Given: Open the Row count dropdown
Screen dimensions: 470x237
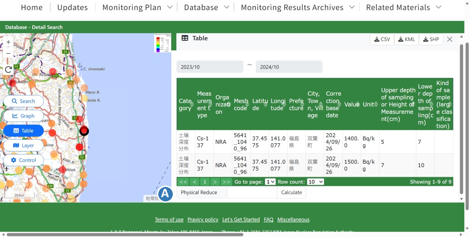Looking at the screenshot, I should click(x=316, y=182).
